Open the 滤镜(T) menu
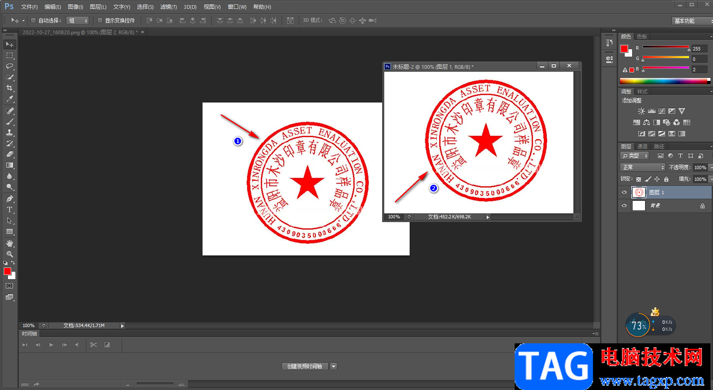 point(168,7)
